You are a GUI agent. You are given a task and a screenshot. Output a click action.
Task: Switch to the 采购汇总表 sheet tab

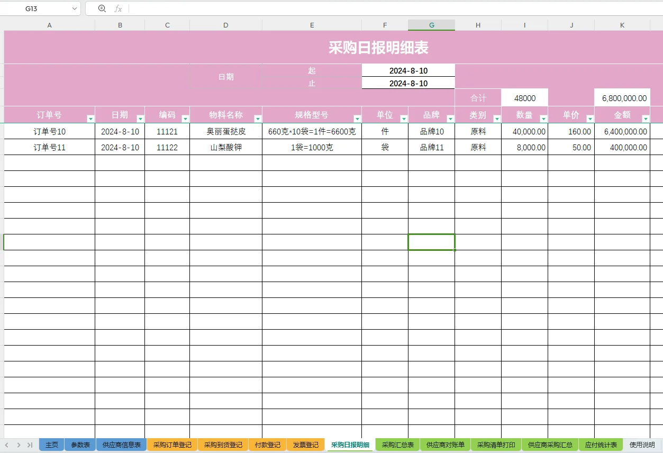tap(397, 445)
